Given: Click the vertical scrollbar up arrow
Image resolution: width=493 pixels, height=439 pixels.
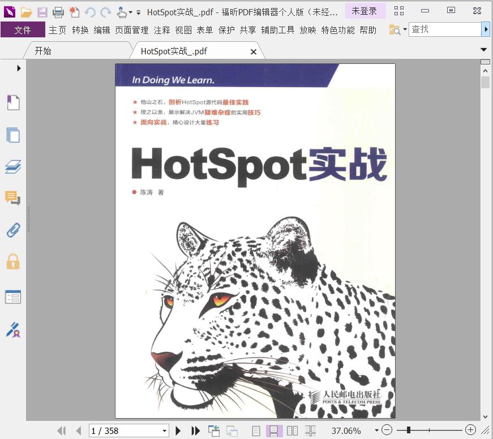Looking at the screenshot, I should 485,71.
